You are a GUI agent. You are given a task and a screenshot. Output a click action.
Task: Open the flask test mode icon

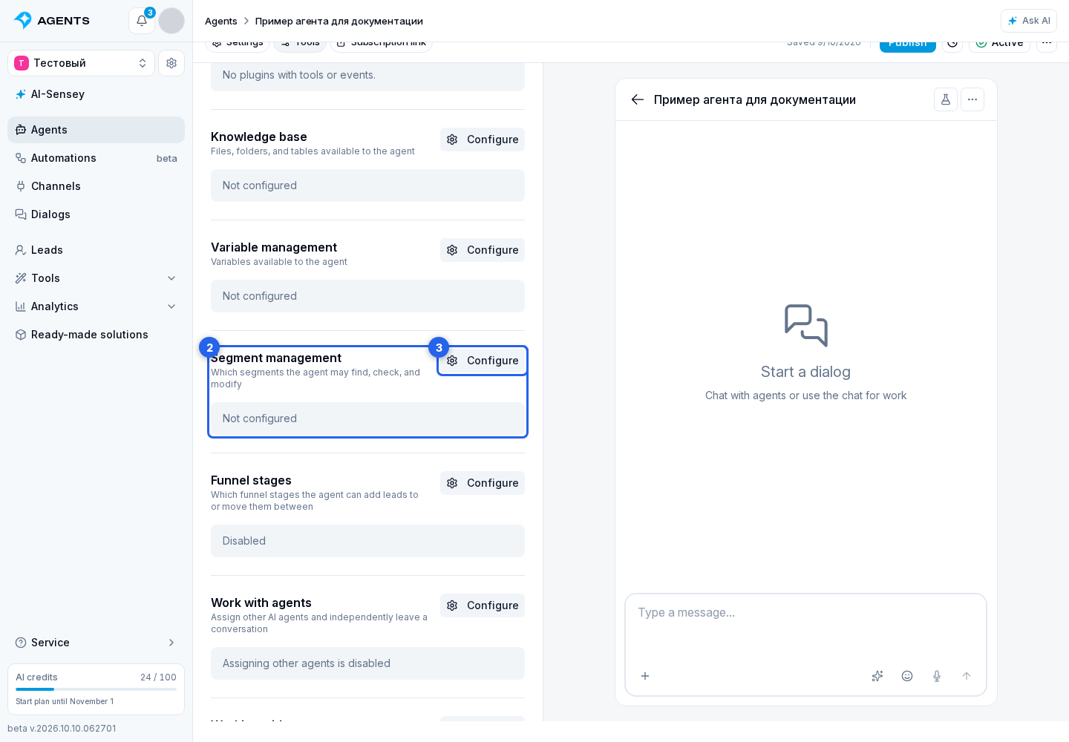(x=946, y=99)
